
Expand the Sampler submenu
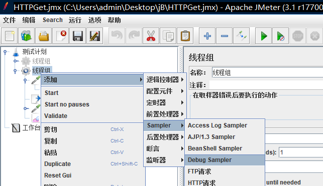[164, 125]
